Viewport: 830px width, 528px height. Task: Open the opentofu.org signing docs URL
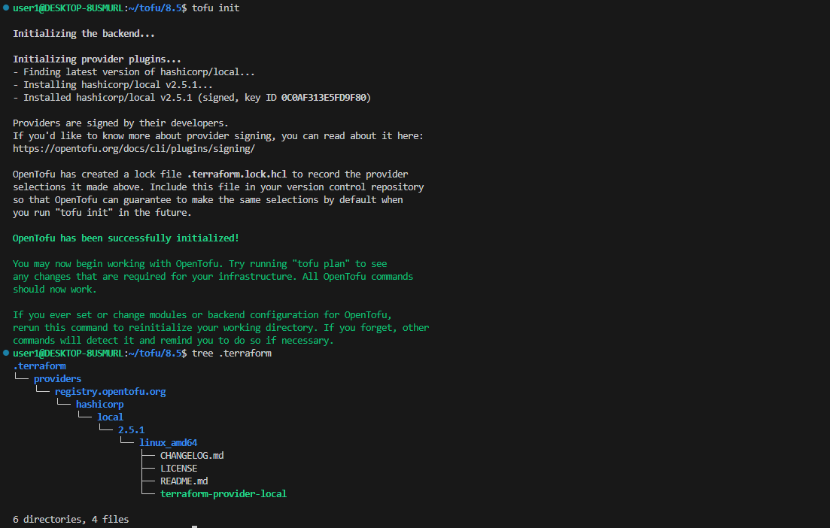(x=134, y=149)
